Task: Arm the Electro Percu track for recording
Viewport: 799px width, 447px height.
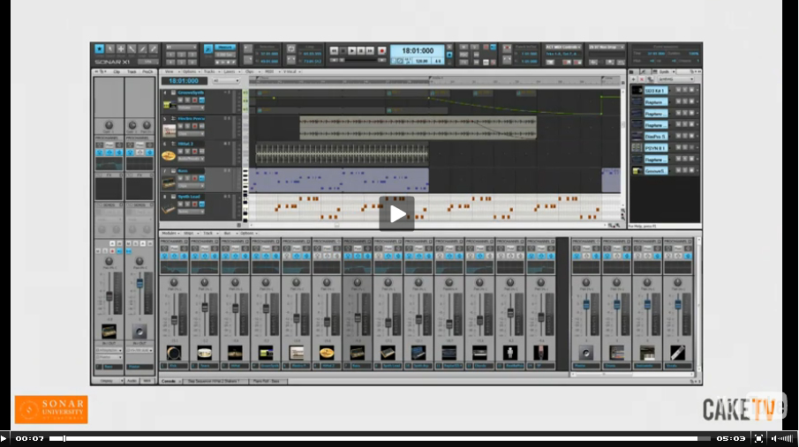Action: tap(194, 126)
